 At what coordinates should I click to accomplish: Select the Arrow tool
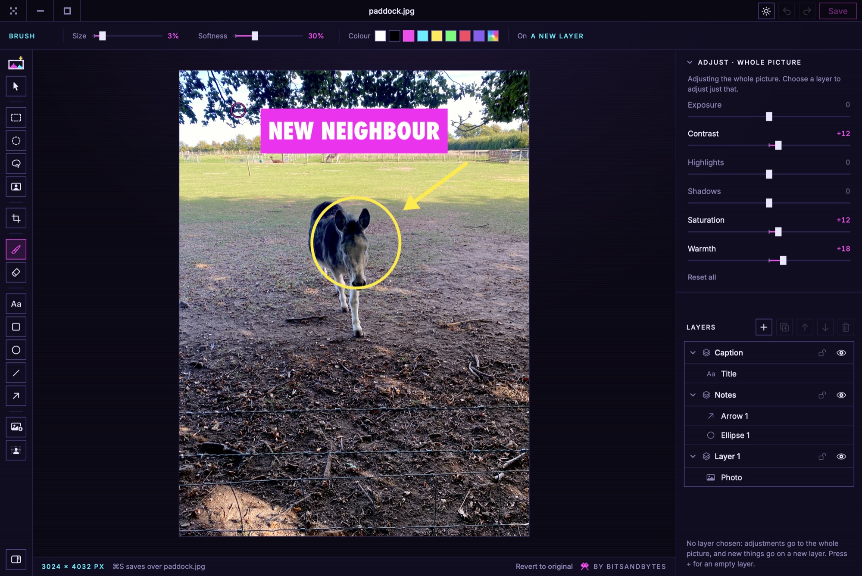[16, 396]
